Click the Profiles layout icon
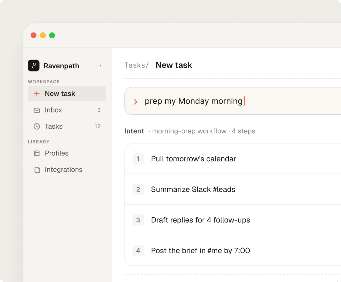 (x=37, y=153)
